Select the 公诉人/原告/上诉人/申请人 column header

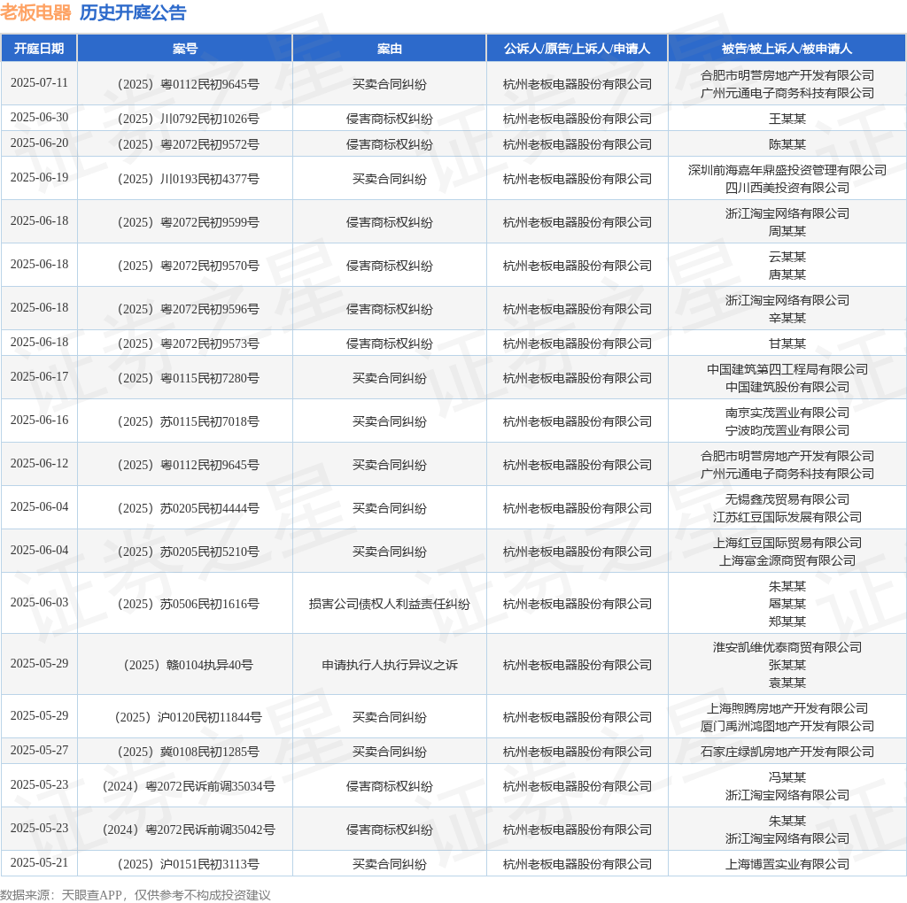[x=578, y=49]
